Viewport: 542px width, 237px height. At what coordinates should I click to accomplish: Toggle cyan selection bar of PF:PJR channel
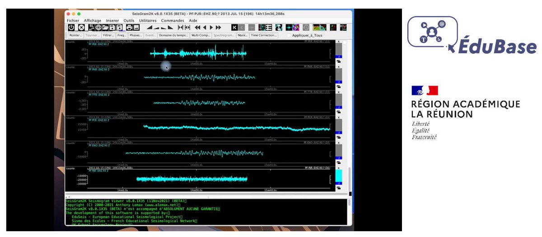tap(339, 176)
